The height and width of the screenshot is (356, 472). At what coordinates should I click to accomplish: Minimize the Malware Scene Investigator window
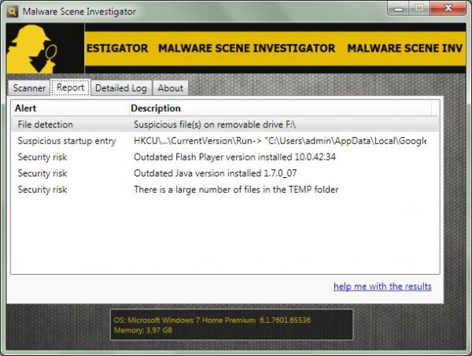(399, 9)
